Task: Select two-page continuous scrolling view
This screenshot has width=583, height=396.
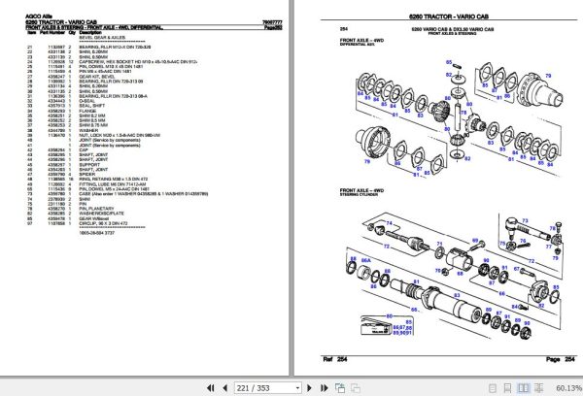Action: pyautogui.click(x=538, y=388)
